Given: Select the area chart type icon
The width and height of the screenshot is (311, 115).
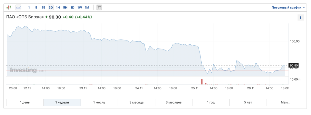Looking at the screenshot, I should (x=19, y=8).
